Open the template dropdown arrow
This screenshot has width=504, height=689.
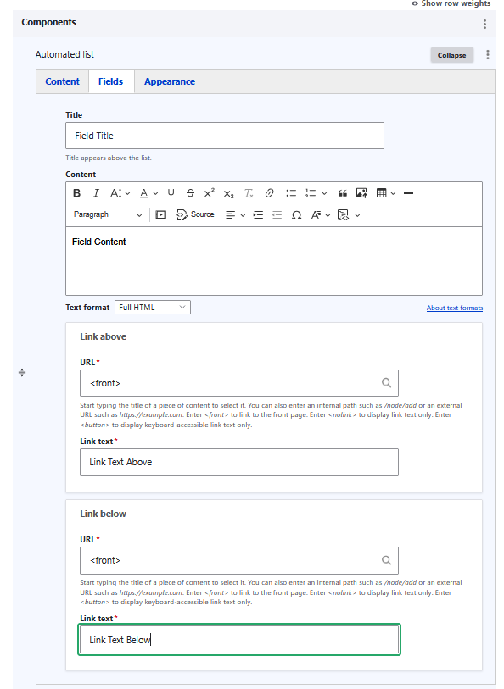click(357, 215)
